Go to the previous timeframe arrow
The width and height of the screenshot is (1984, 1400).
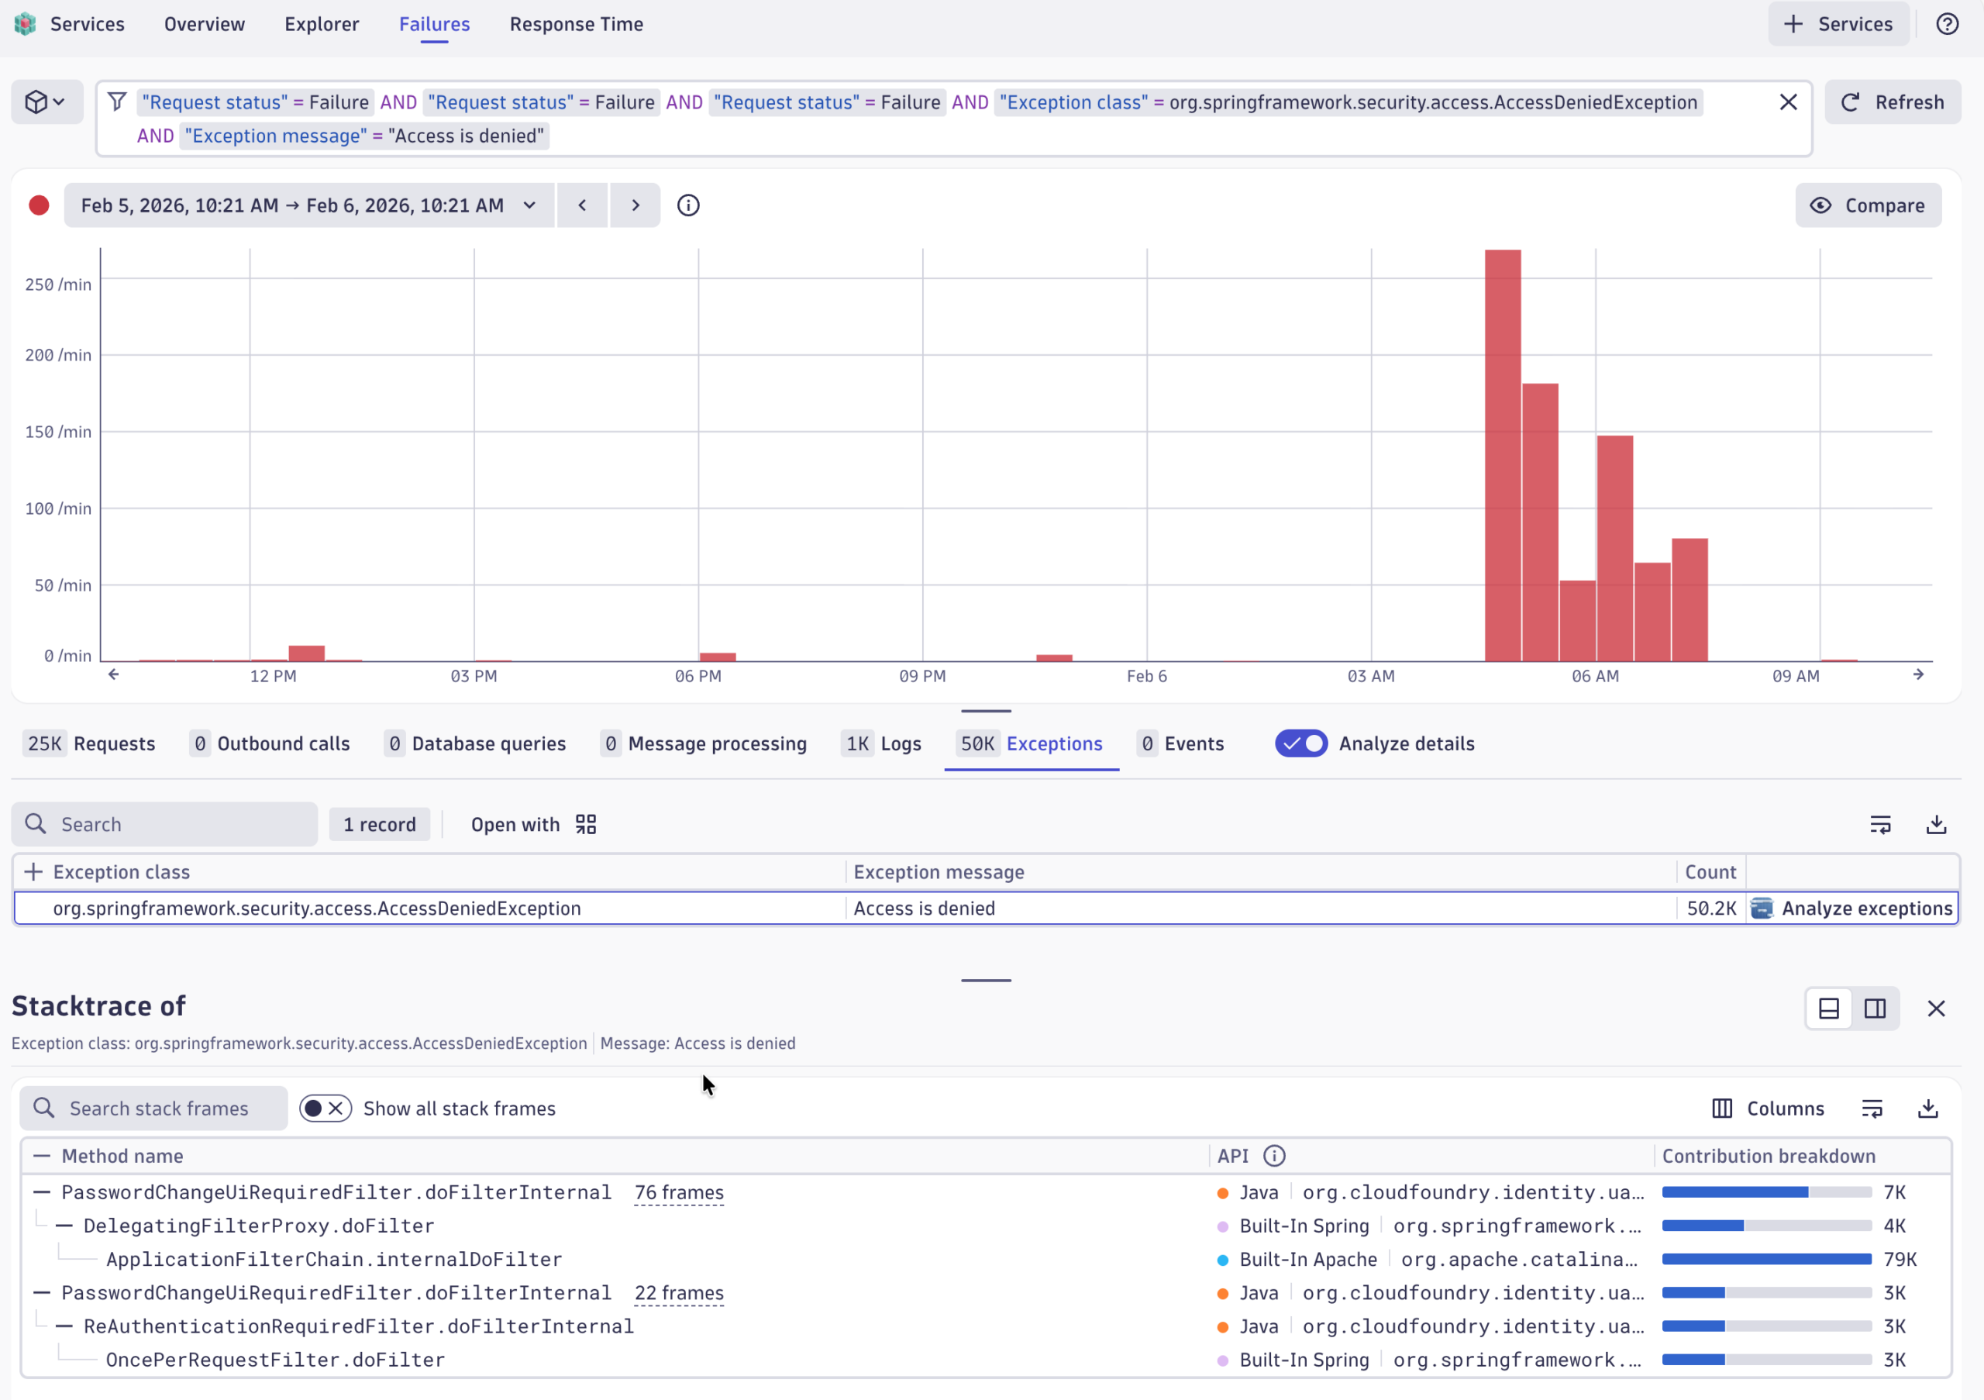[581, 205]
